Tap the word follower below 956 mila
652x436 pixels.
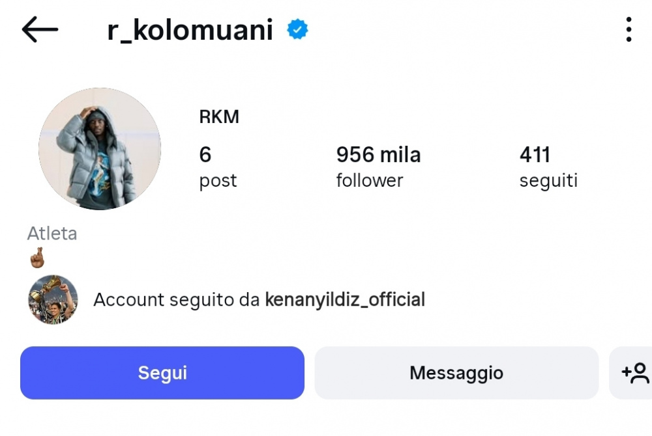pos(370,180)
